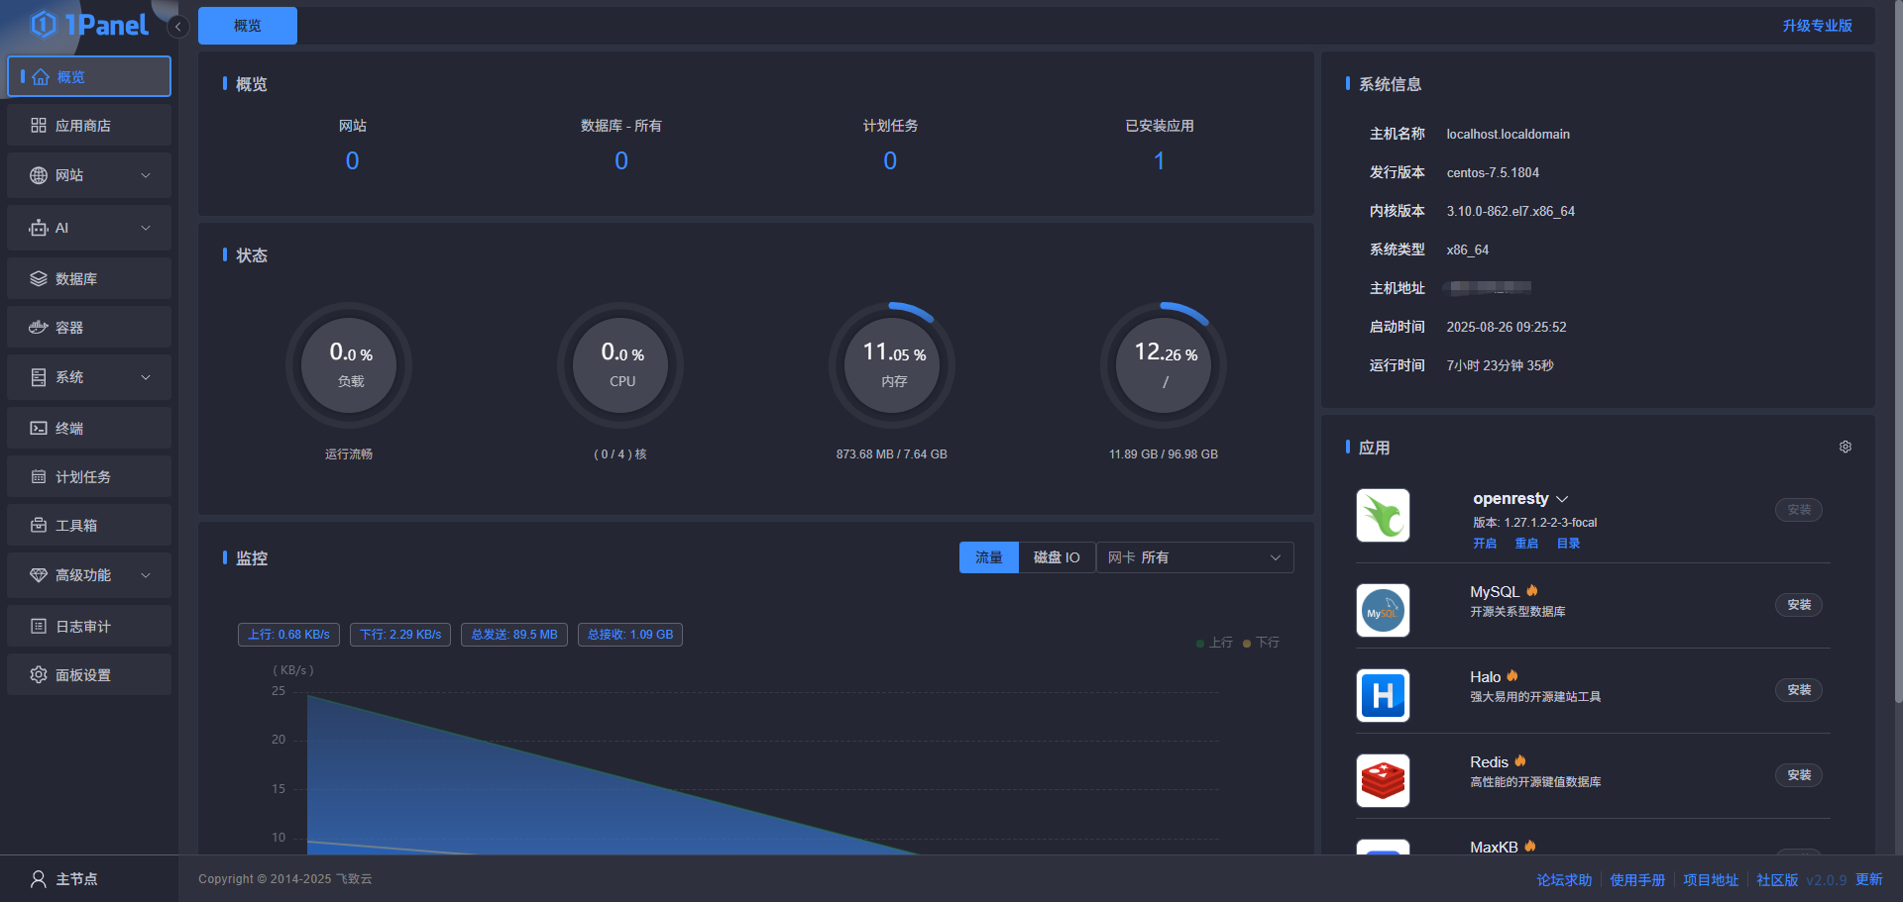Open 论坛求助 footer link

1564,880
